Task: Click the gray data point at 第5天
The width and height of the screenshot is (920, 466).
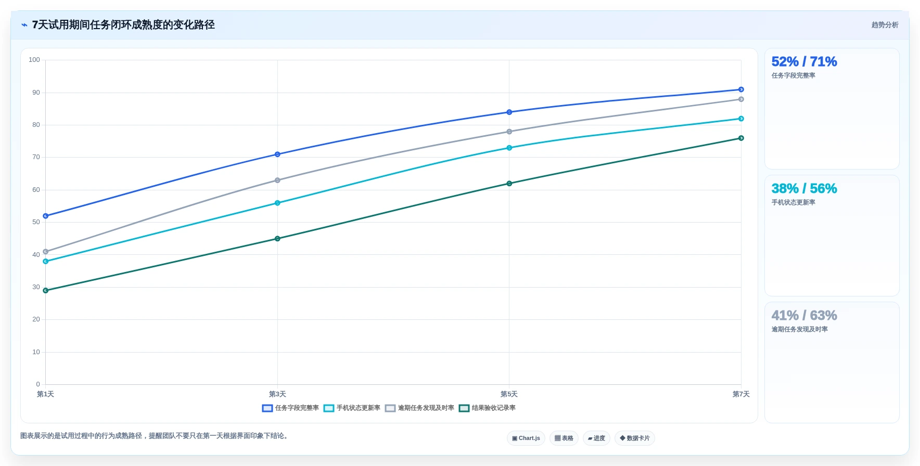Action: 509,132
